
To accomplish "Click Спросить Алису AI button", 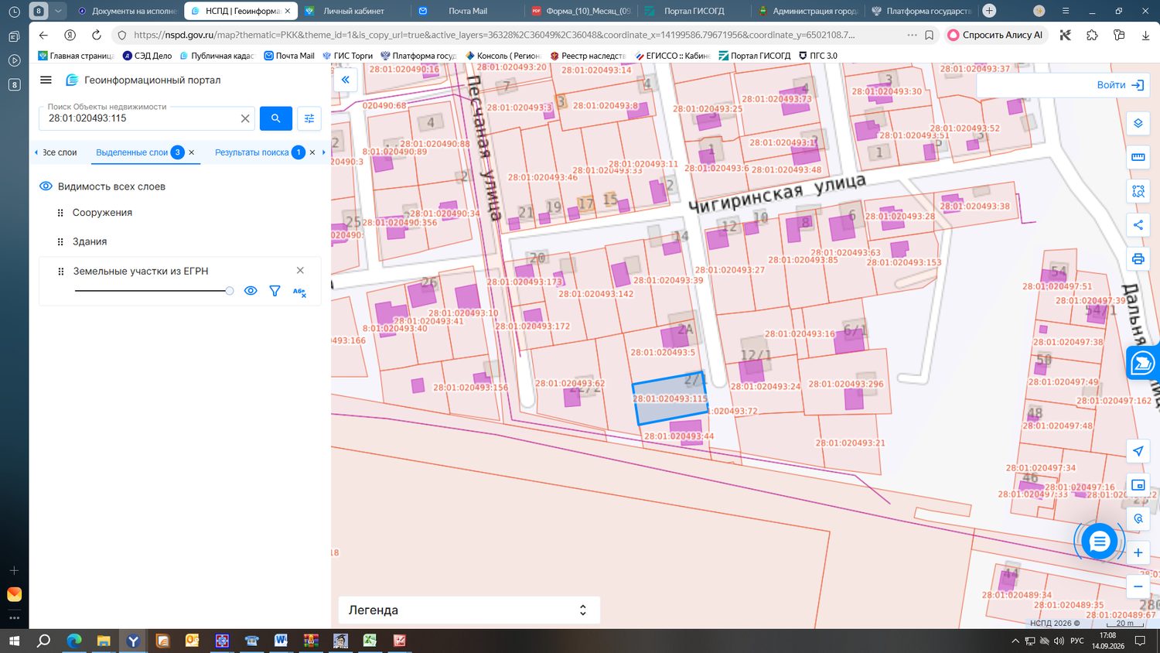I will pos(996,35).
